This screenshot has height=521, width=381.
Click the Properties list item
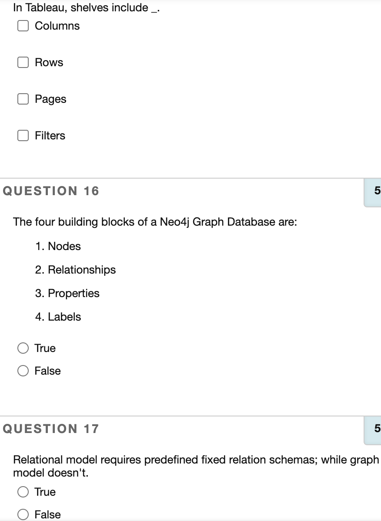tap(67, 293)
